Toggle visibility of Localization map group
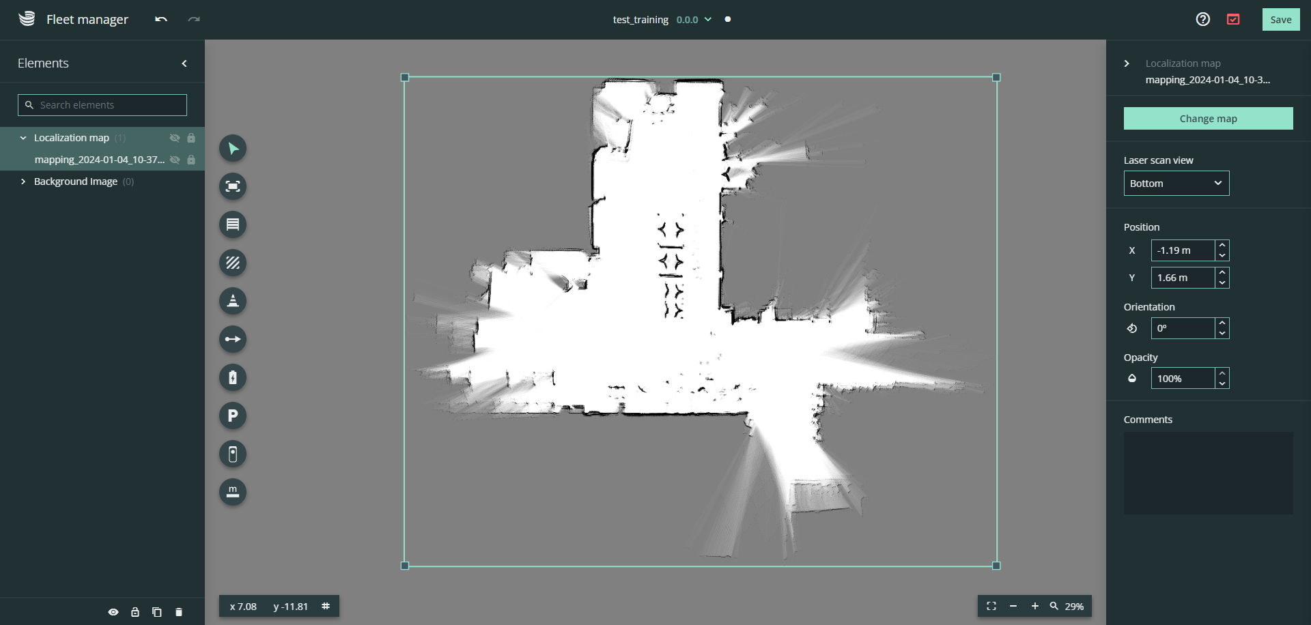The width and height of the screenshot is (1311, 625). pyautogui.click(x=175, y=138)
